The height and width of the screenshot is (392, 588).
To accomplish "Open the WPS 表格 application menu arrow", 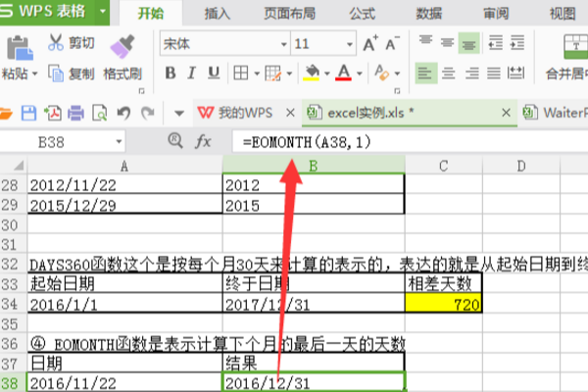I will click(x=102, y=11).
